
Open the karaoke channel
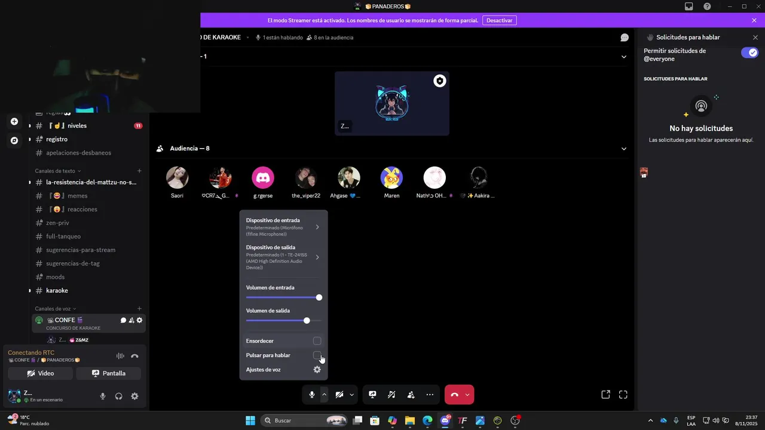(88, 291)
